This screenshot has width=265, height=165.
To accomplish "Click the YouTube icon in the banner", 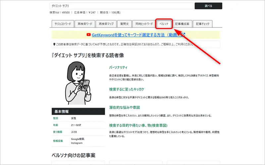I will coord(88,35).
